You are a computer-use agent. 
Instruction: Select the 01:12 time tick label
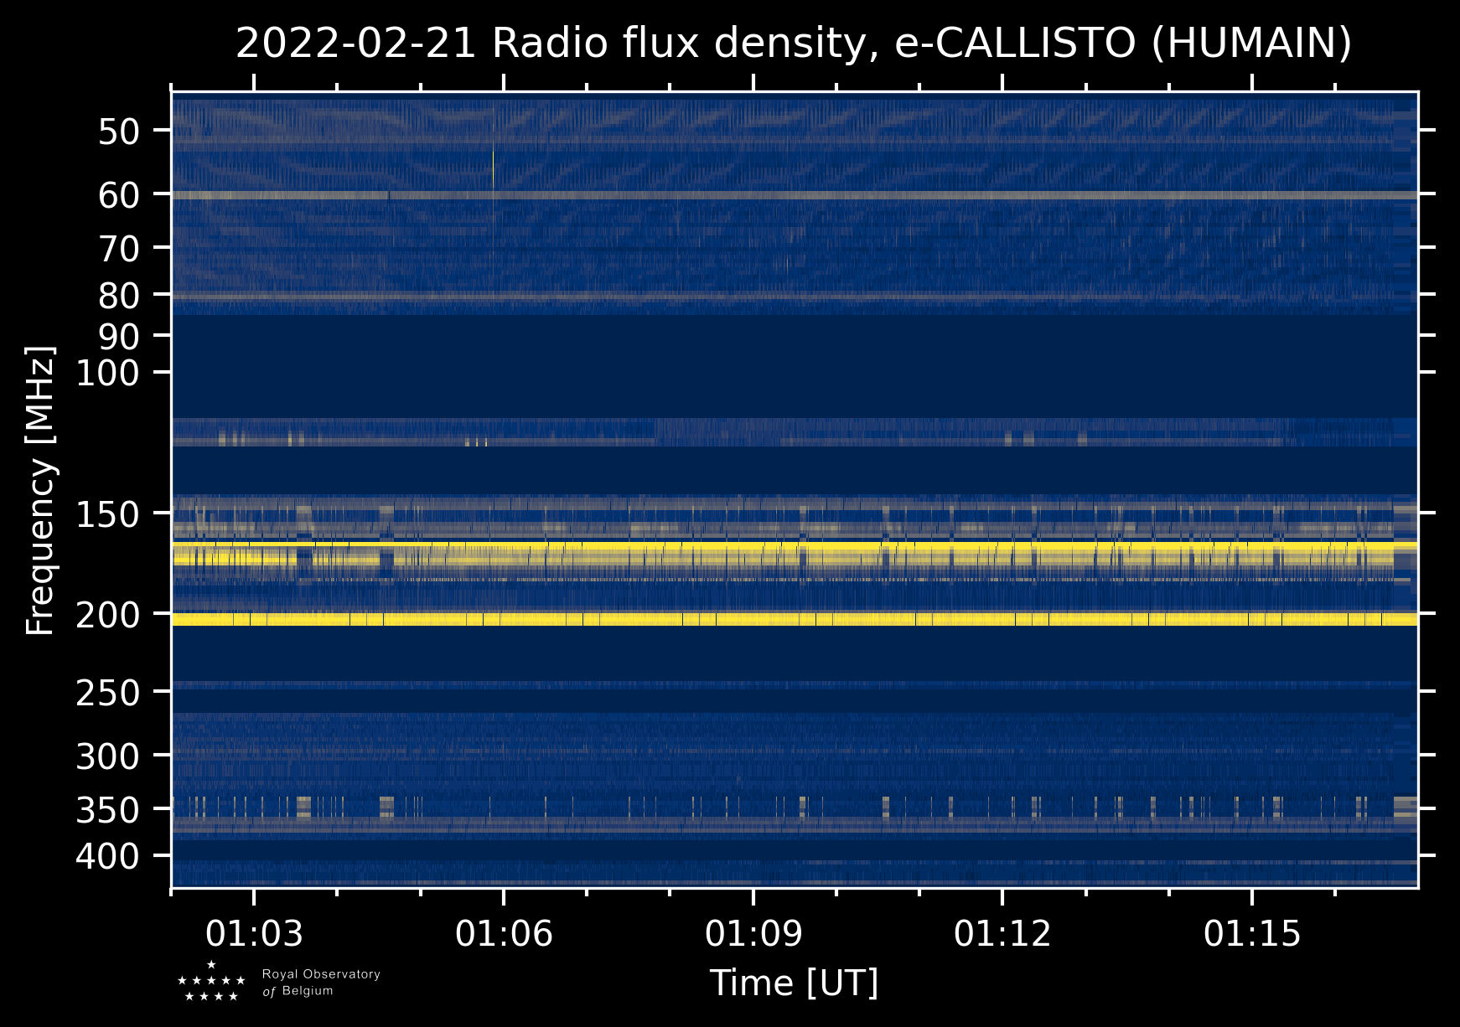pyautogui.click(x=1002, y=933)
